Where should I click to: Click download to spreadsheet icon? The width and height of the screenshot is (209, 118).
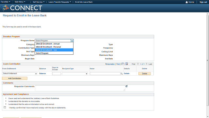pyautogui.click(x=127, y=64)
